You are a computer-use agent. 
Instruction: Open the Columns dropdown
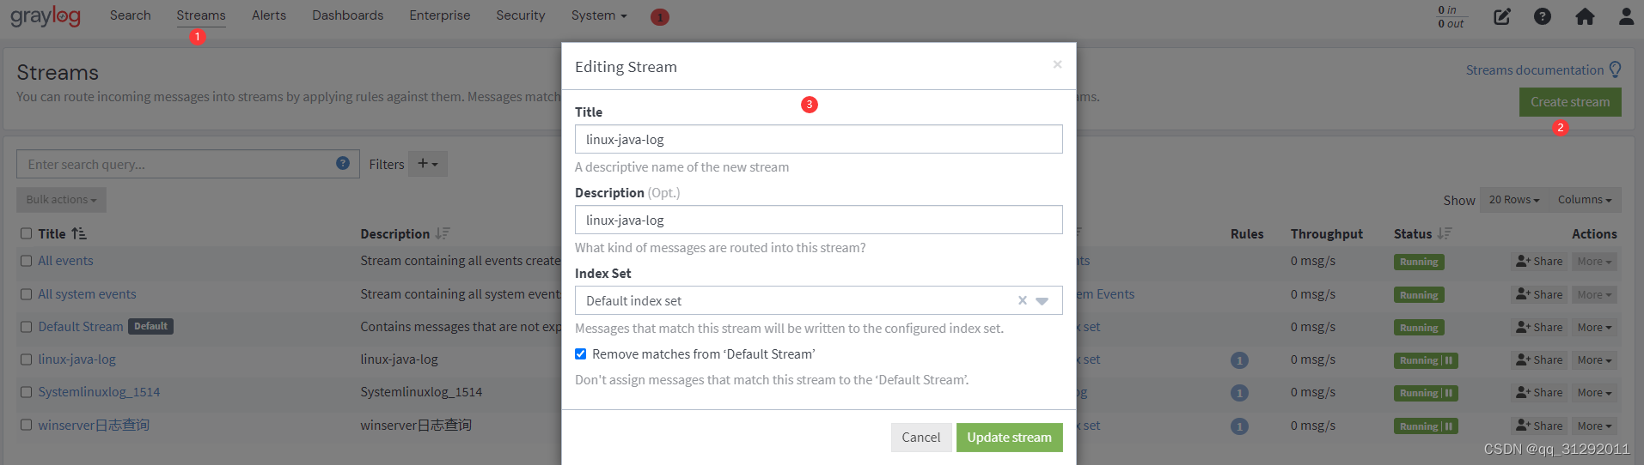pyautogui.click(x=1585, y=200)
